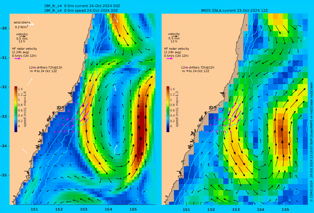Viewport: 314px width, 213px height.
Task: Click the '-33' latitude axis label
Action: (4, 117)
